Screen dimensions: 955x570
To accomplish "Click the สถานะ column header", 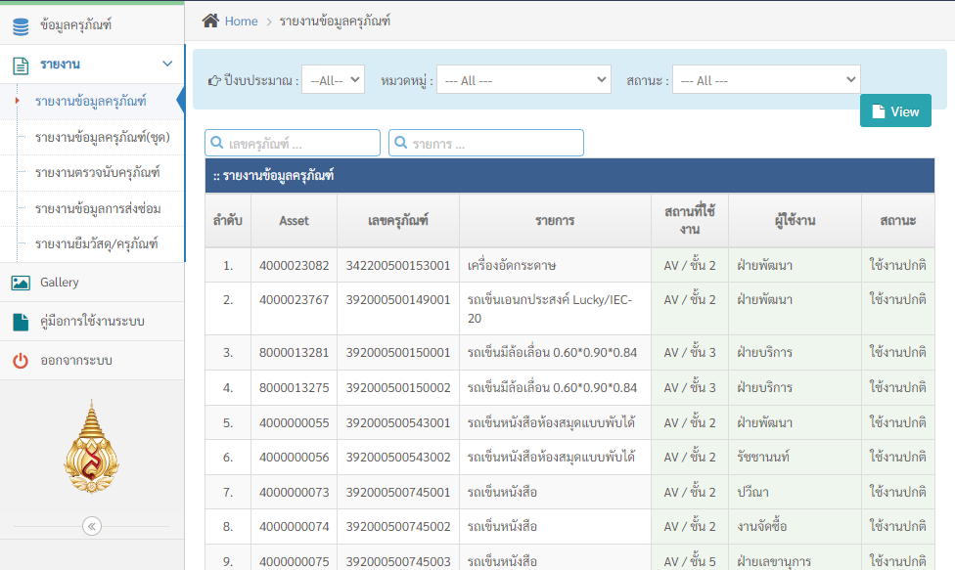I will [x=897, y=220].
